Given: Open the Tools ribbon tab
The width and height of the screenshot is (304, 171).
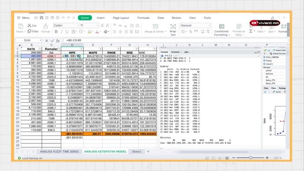Looking at the screenshot, I should [207, 18].
